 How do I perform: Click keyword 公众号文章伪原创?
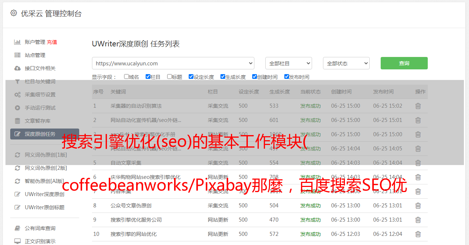(131, 206)
